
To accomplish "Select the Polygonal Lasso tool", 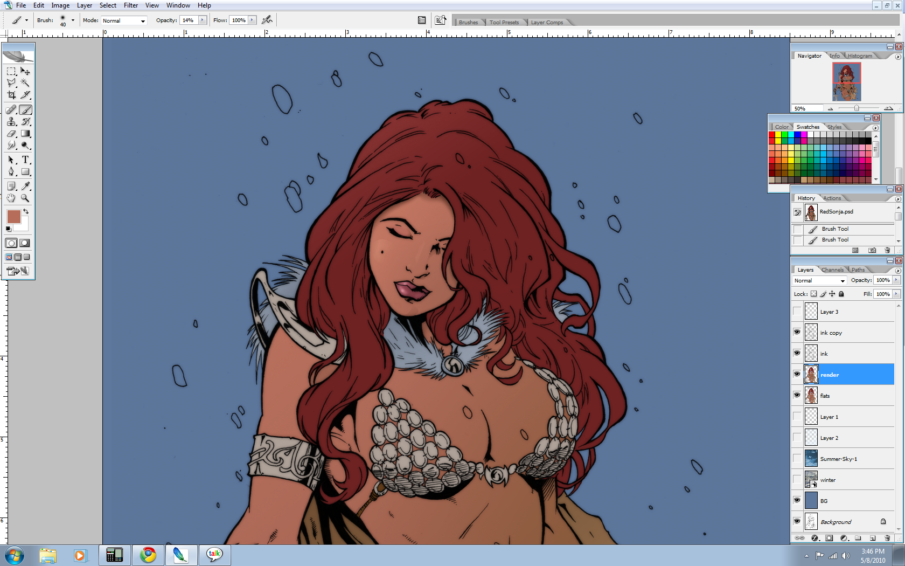I will click(11, 83).
